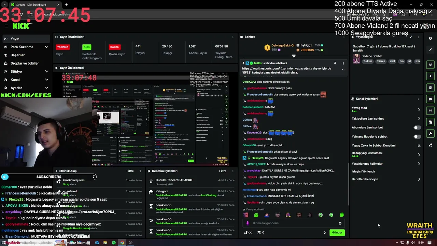
Task: Click the chat message input field
Action: point(294,223)
